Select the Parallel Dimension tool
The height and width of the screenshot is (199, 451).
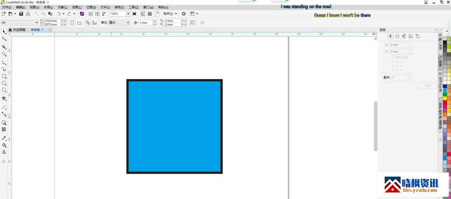(x=4, y=107)
